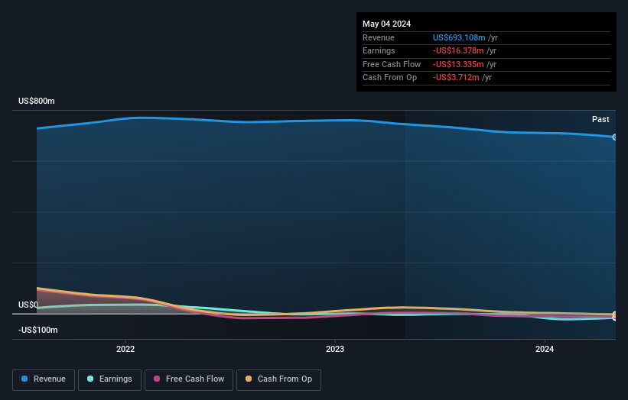
Task: Click the May 04 2024 tooltip date
Action: (386, 24)
